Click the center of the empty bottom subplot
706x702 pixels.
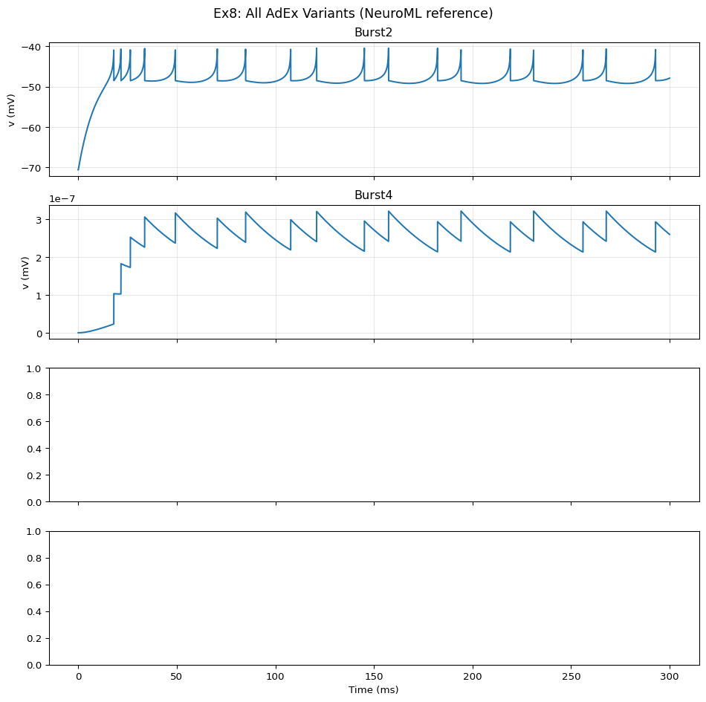pos(374,598)
